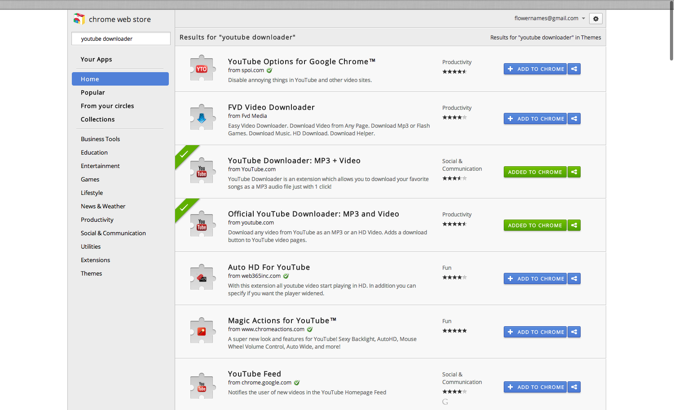The height and width of the screenshot is (410, 674).
Task: Click the verified checkmark beside spoi.com
Action: click(269, 70)
